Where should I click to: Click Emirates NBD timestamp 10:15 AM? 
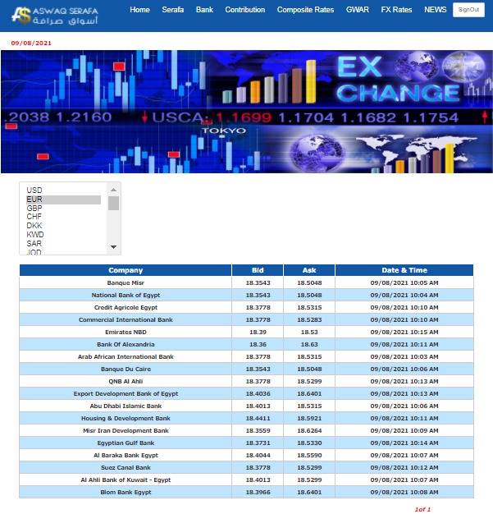pos(404,332)
